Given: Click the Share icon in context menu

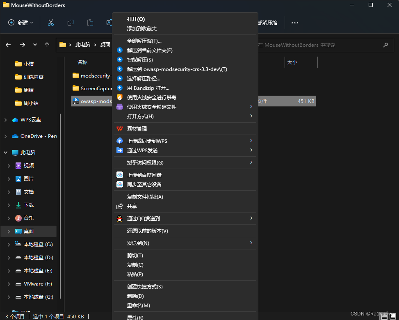Looking at the screenshot, I should coord(120,206).
